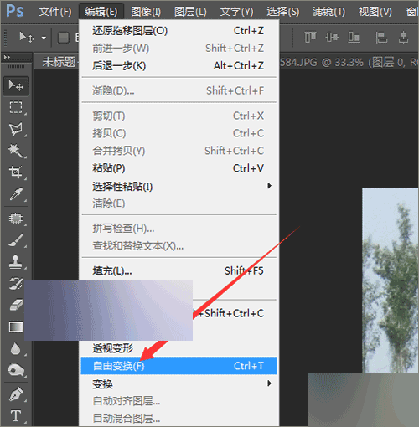Choose Find and Replace Text (X) entry
Viewport: 419px width, 427px height.
pyautogui.click(x=178, y=246)
